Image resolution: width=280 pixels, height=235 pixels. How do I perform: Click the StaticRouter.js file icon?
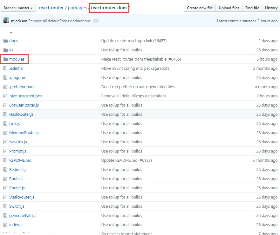pyautogui.click(x=5, y=197)
